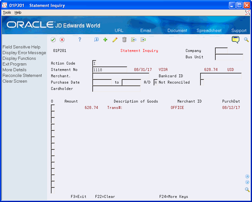Open the Spreadsheet link in banner
Viewport: 252px width, 202px height.
tap(209, 30)
